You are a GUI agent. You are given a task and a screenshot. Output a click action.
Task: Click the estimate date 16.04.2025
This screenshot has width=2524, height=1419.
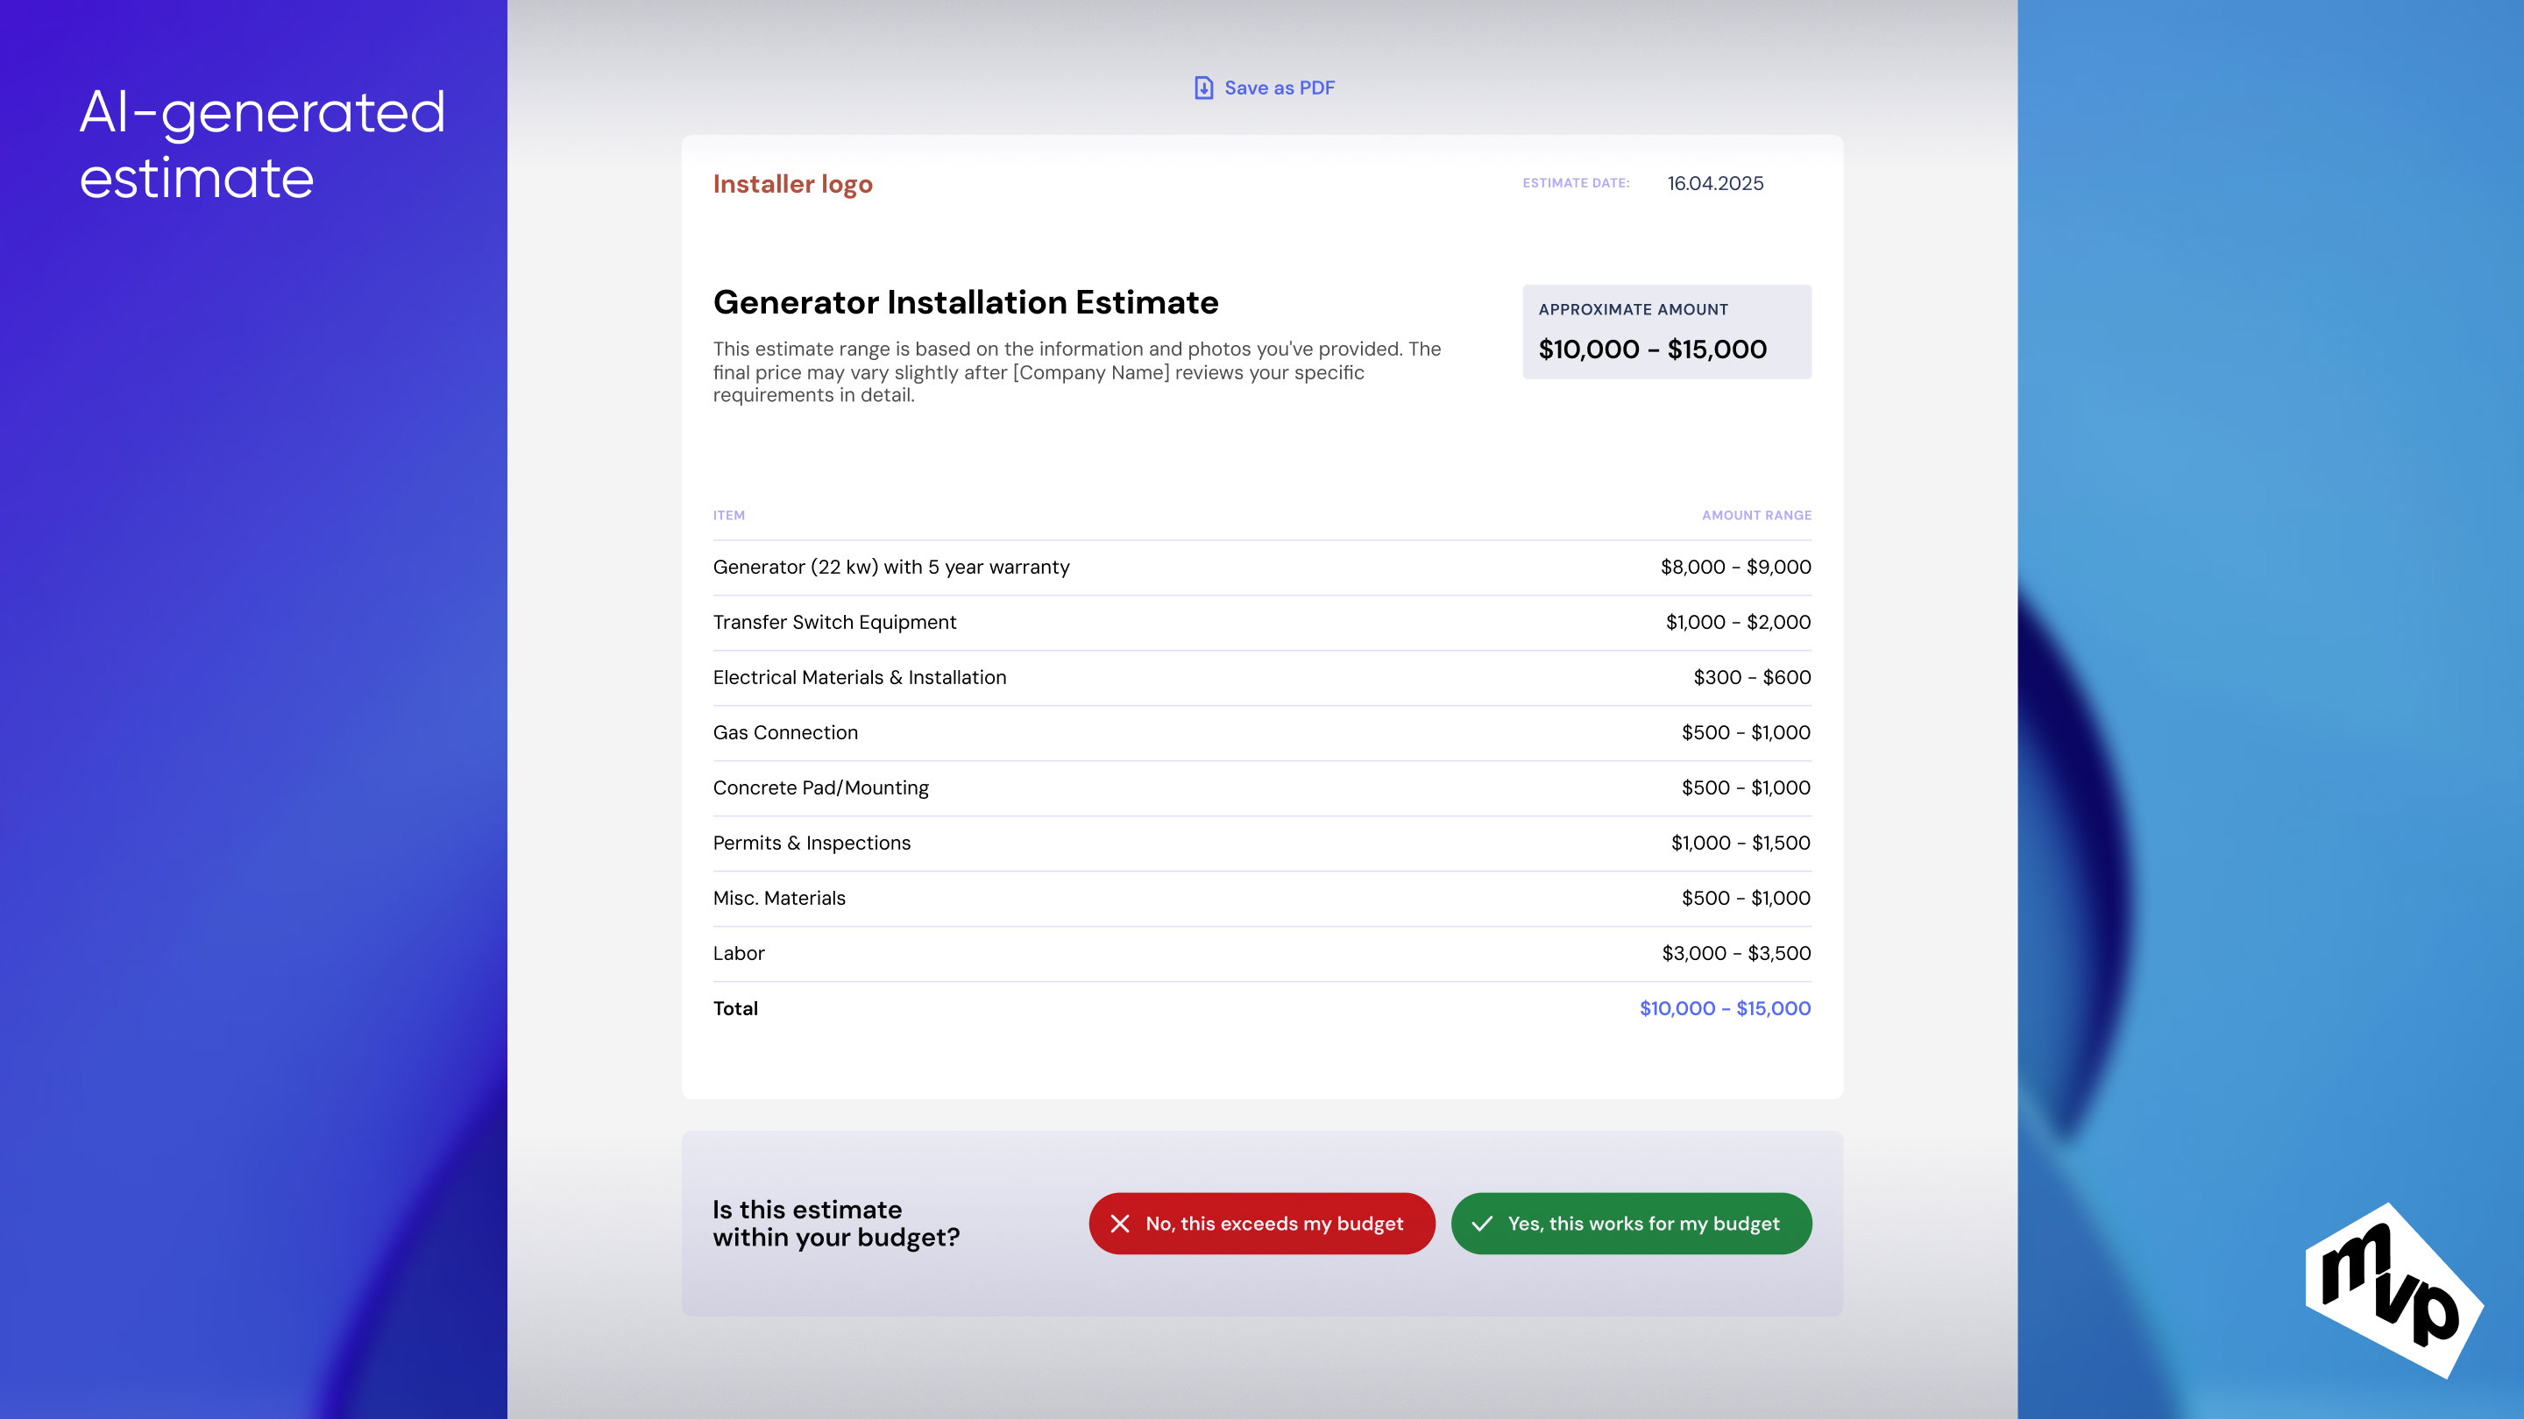coord(1715,183)
